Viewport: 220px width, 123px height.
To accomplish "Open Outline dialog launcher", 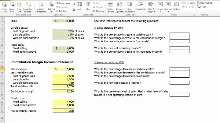I will [194, 15].
